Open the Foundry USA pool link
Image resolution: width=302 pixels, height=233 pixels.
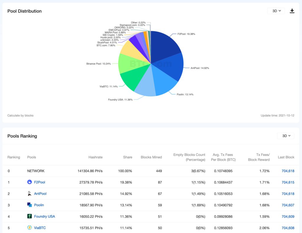pyautogui.click(x=44, y=216)
